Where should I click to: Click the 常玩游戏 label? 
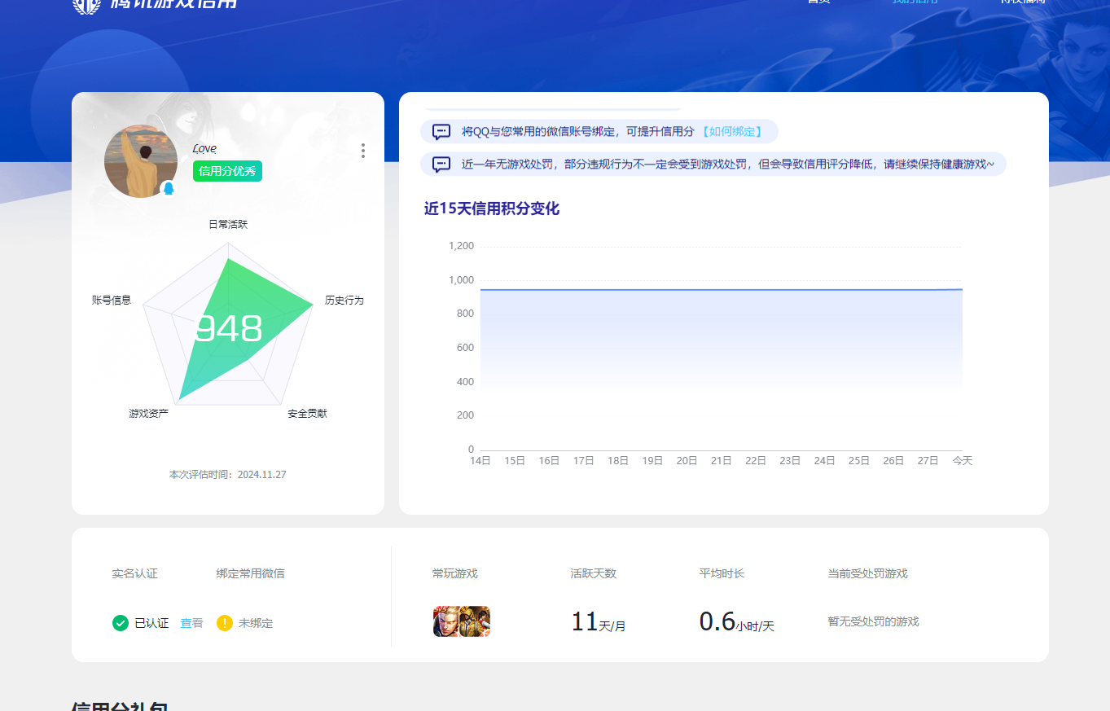click(455, 573)
